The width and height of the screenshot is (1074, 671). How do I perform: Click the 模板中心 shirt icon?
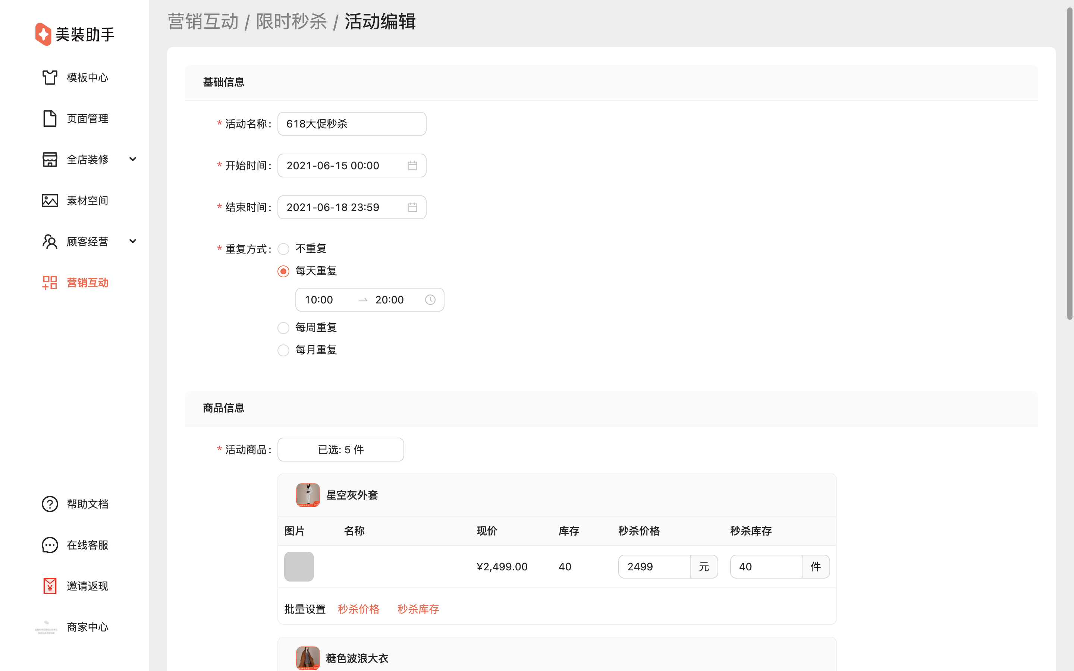[50, 77]
